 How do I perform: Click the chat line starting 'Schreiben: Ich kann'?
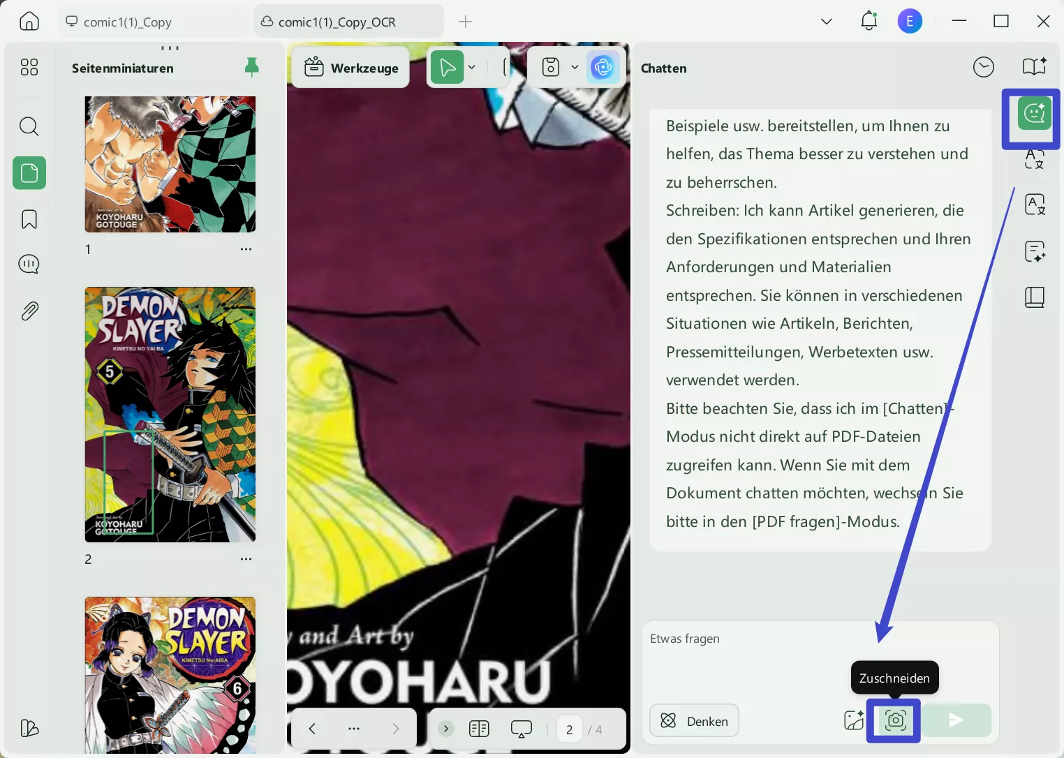(x=815, y=211)
